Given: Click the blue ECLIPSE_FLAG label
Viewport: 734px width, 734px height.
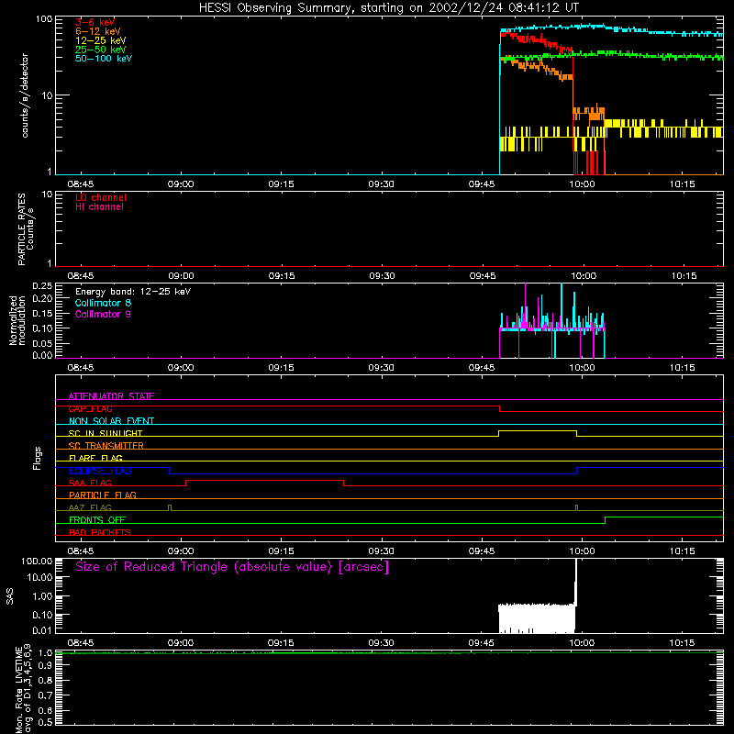Looking at the screenshot, I should point(100,471).
